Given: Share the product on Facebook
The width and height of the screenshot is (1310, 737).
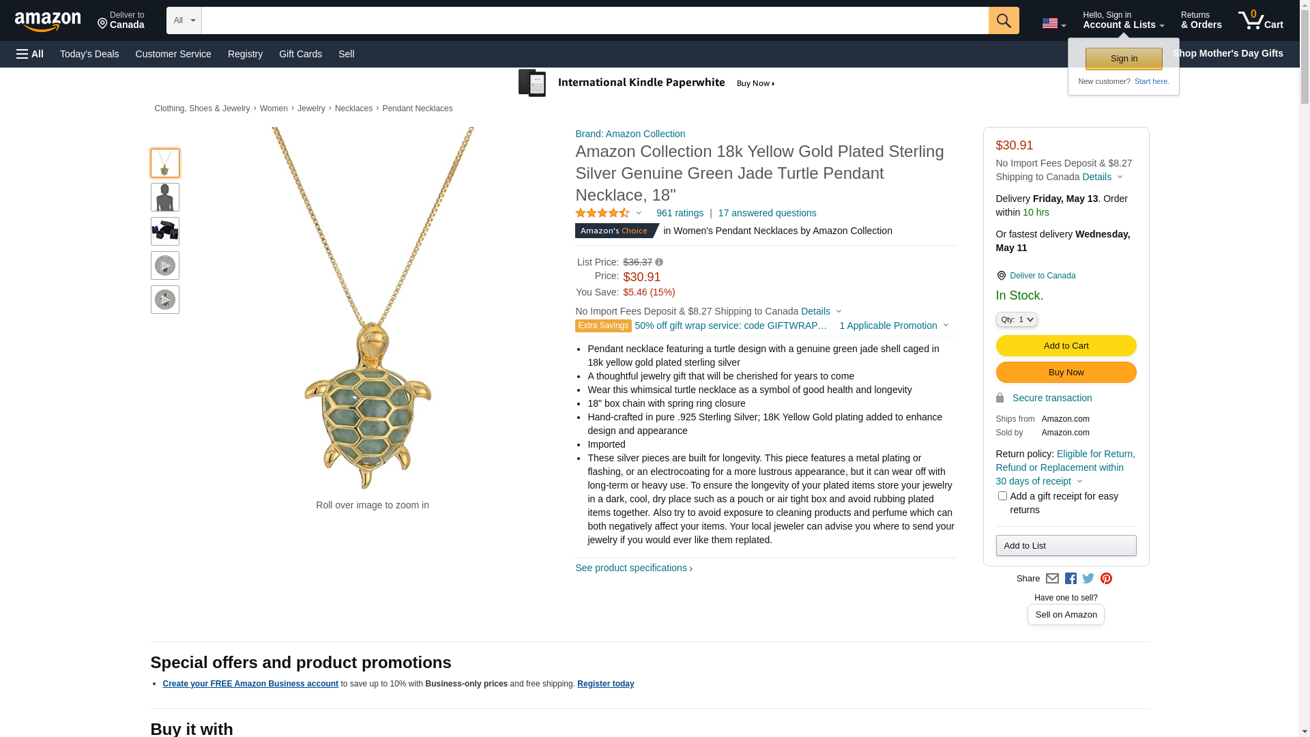Looking at the screenshot, I should click(x=1071, y=579).
